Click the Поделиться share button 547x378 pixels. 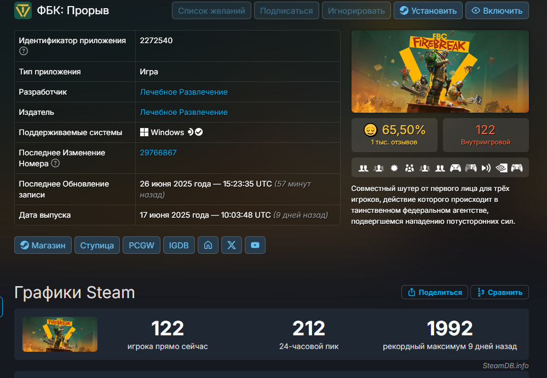click(x=434, y=292)
